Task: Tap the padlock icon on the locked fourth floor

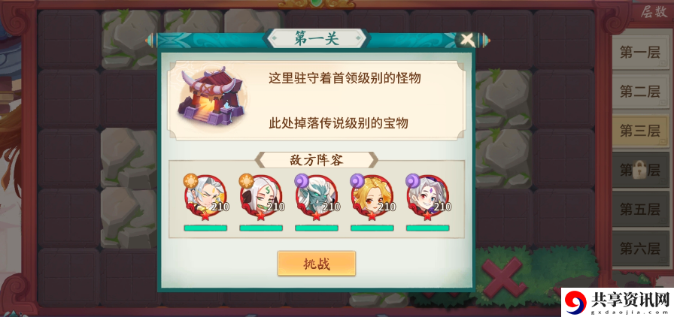Action: pos(640,169)
